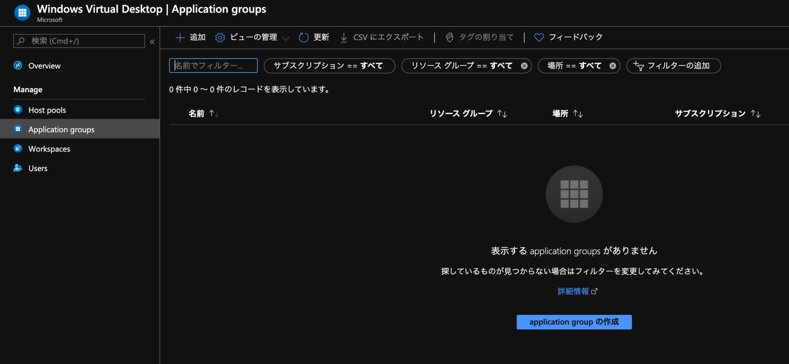The image size is (789, 364).
Task: Open フィードバック via the heart icon
Action: (x=538, y=37)
